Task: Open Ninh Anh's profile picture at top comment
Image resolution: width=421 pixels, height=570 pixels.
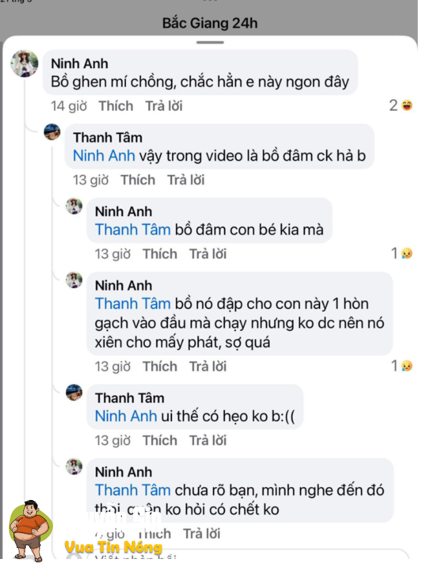Action: coord(25,63)
